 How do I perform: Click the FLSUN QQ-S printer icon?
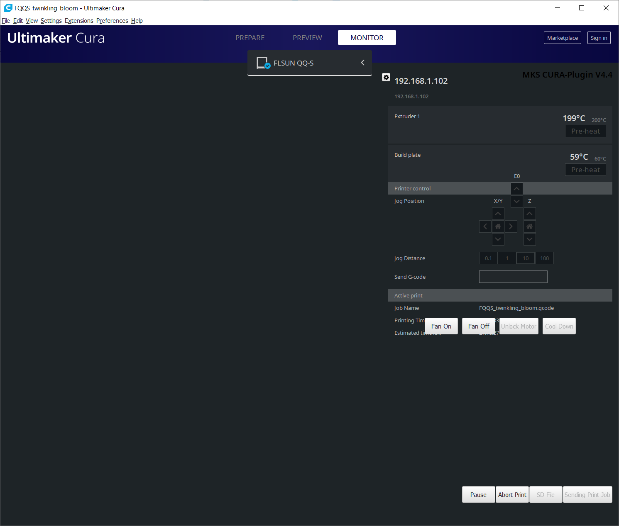pos(263,63)
